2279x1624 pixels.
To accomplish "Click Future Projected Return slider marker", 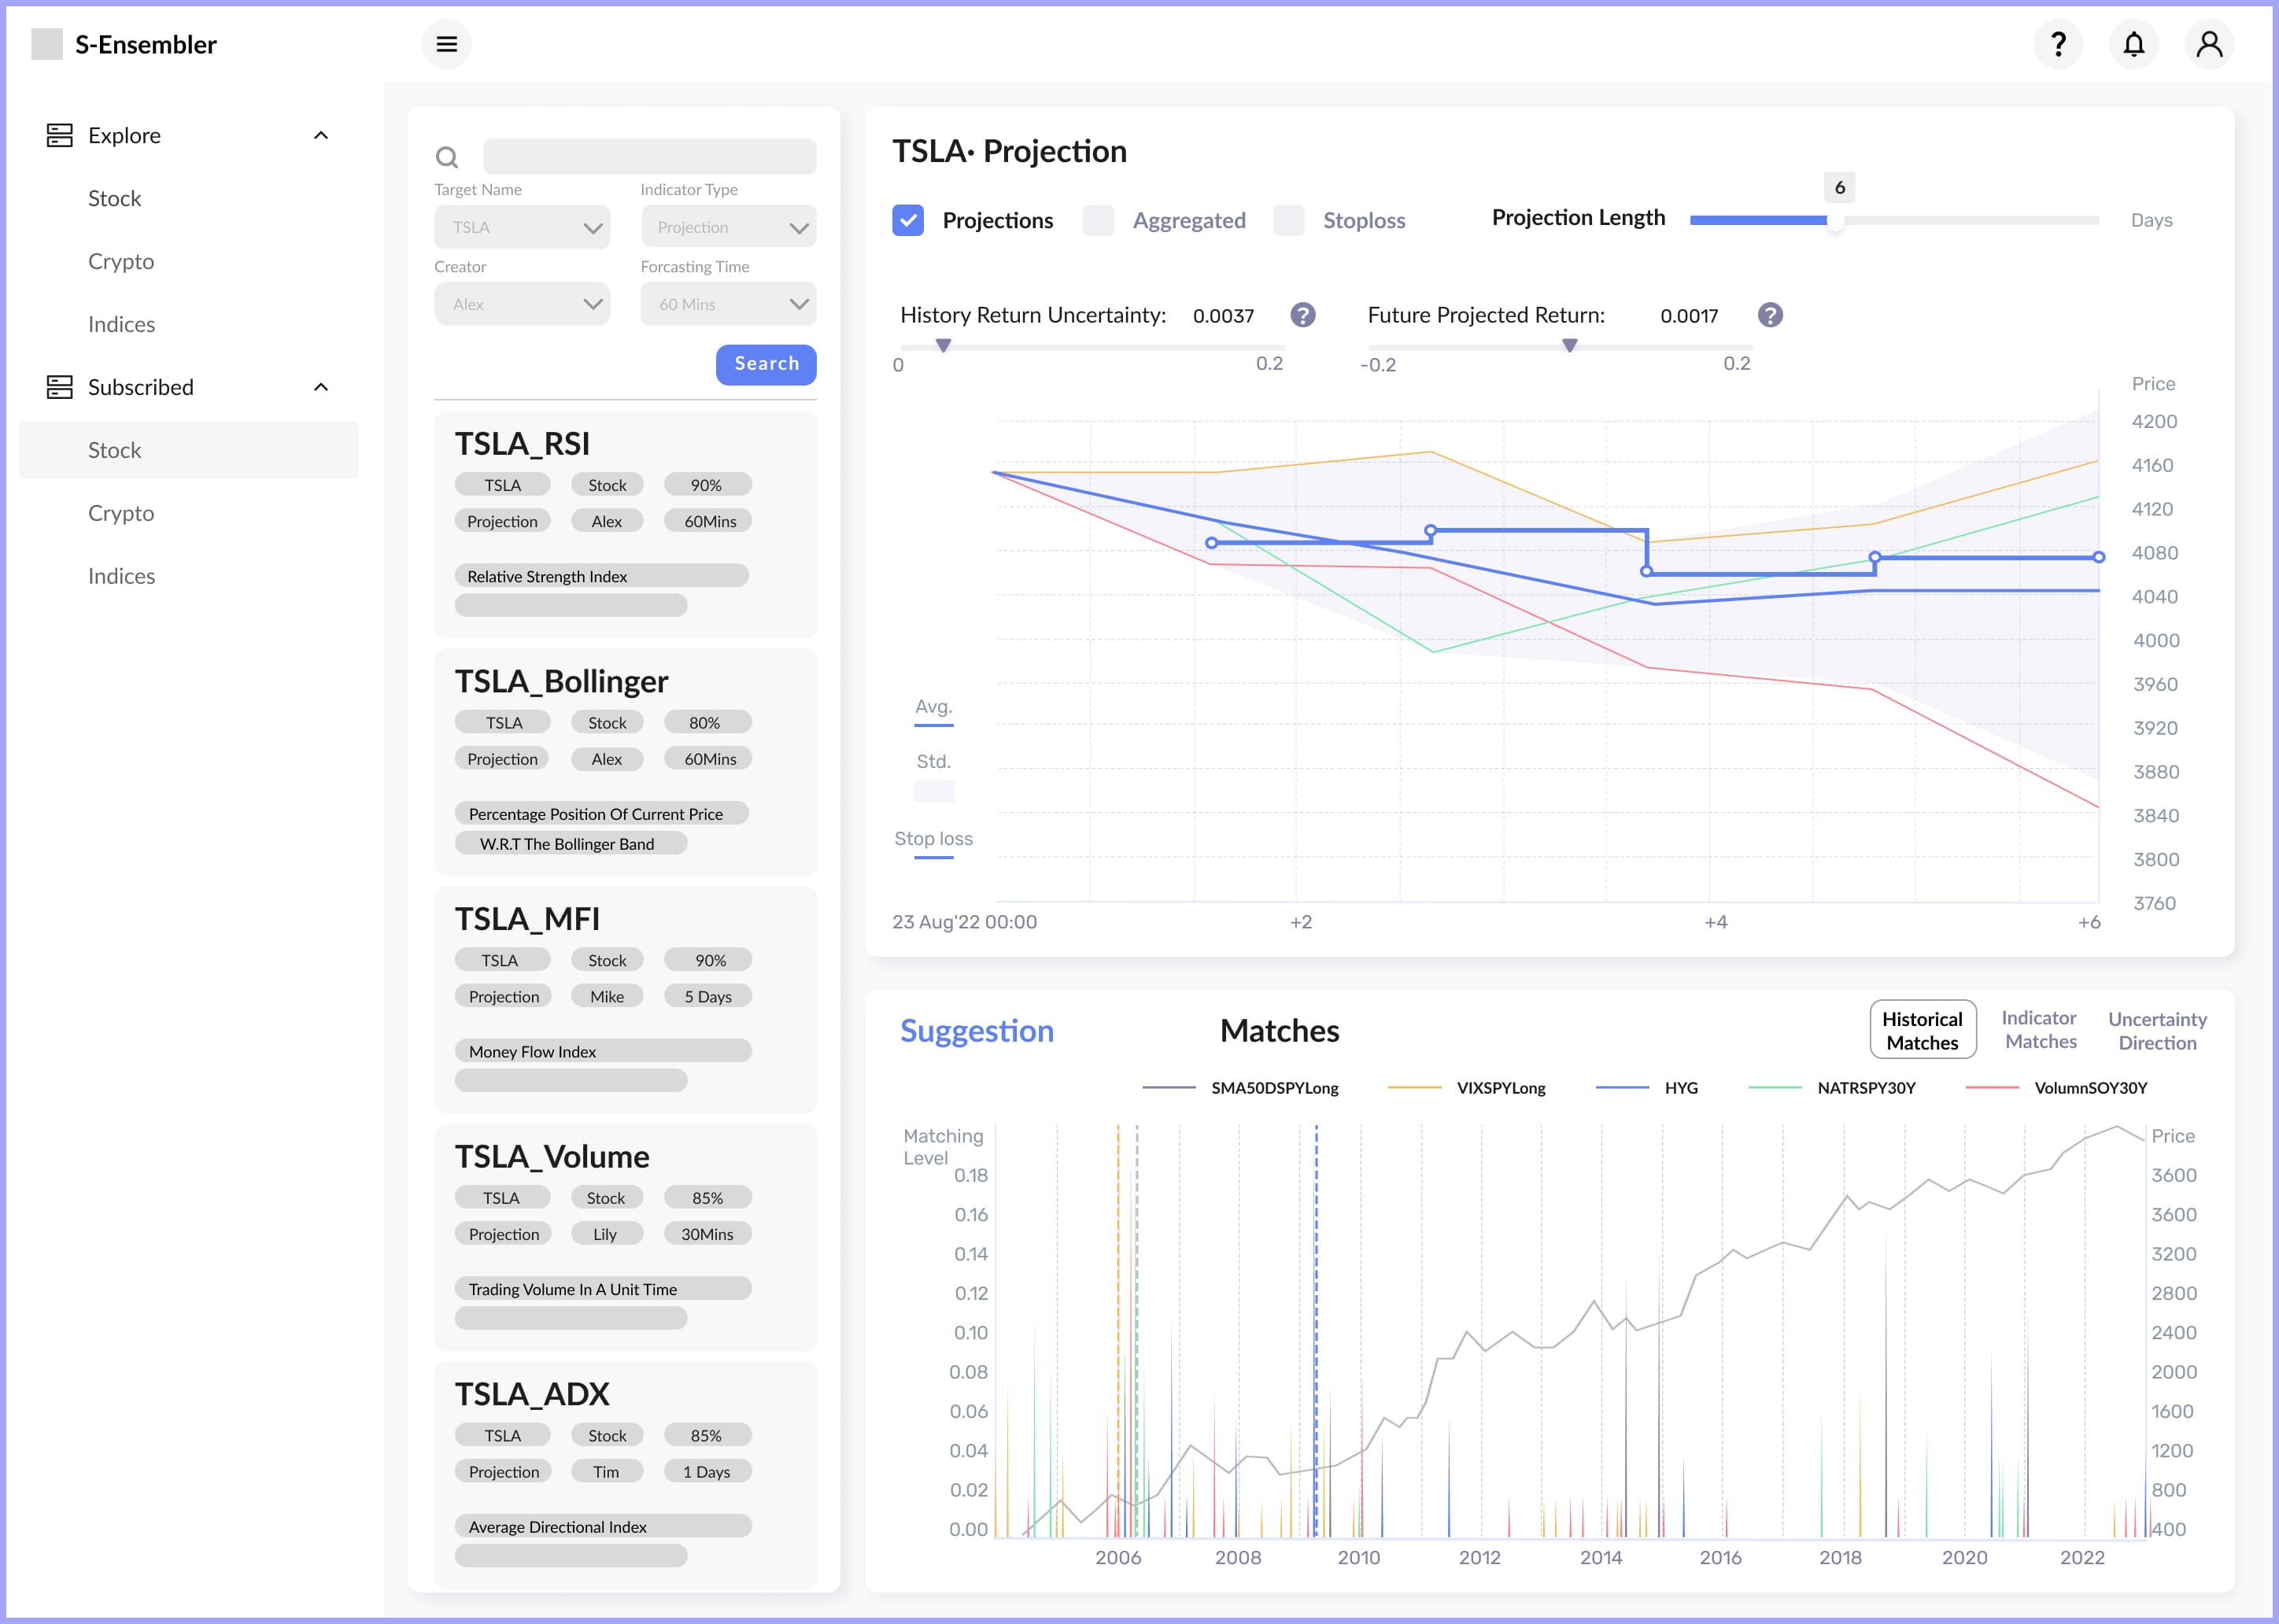I will tap(1570, 346).
